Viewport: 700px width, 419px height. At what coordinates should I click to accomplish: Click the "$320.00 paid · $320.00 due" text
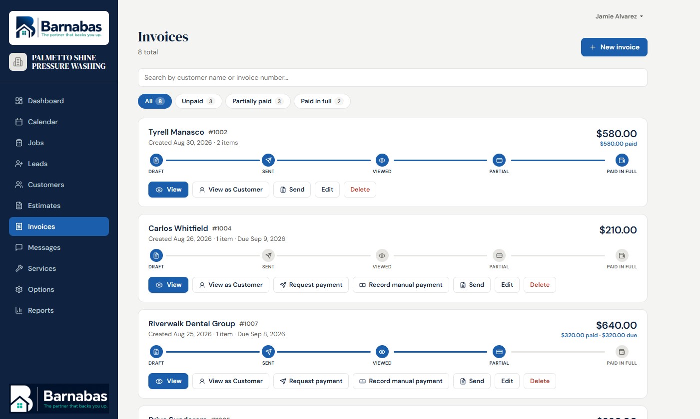(599, 336)
